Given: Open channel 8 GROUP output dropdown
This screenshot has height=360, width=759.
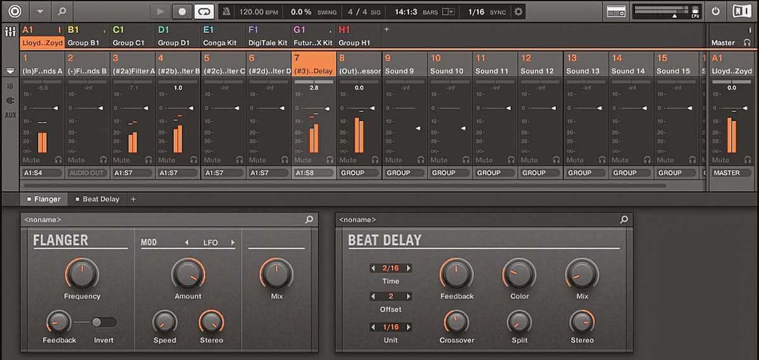Looking at the screenshot, I should pyautogui.click(x=359, y=173).
